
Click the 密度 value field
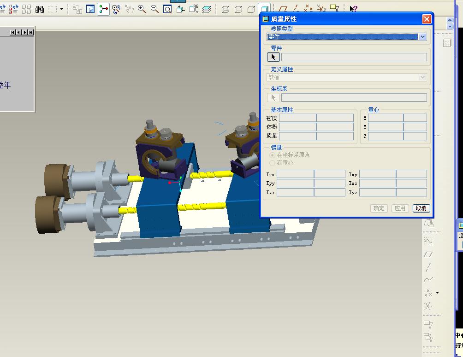[297, 118]
